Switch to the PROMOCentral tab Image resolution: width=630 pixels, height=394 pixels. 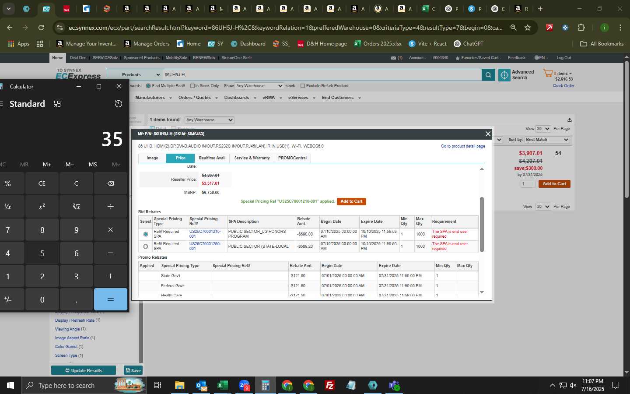(x=292, y=158)
